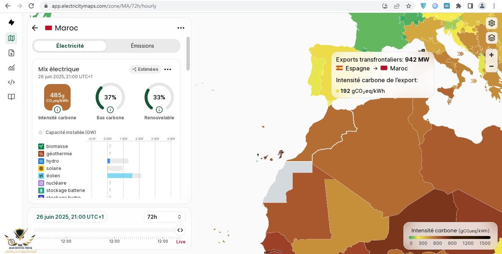Click the géothermie label
Viewport: 502px width, 254px height.
[59, 154]
